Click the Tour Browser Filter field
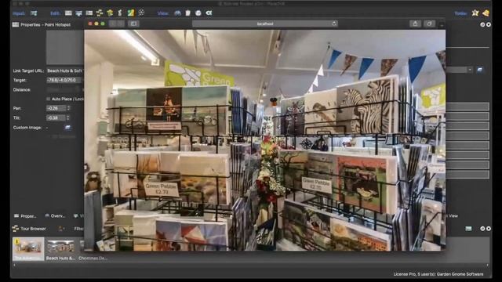 (78, 229)
